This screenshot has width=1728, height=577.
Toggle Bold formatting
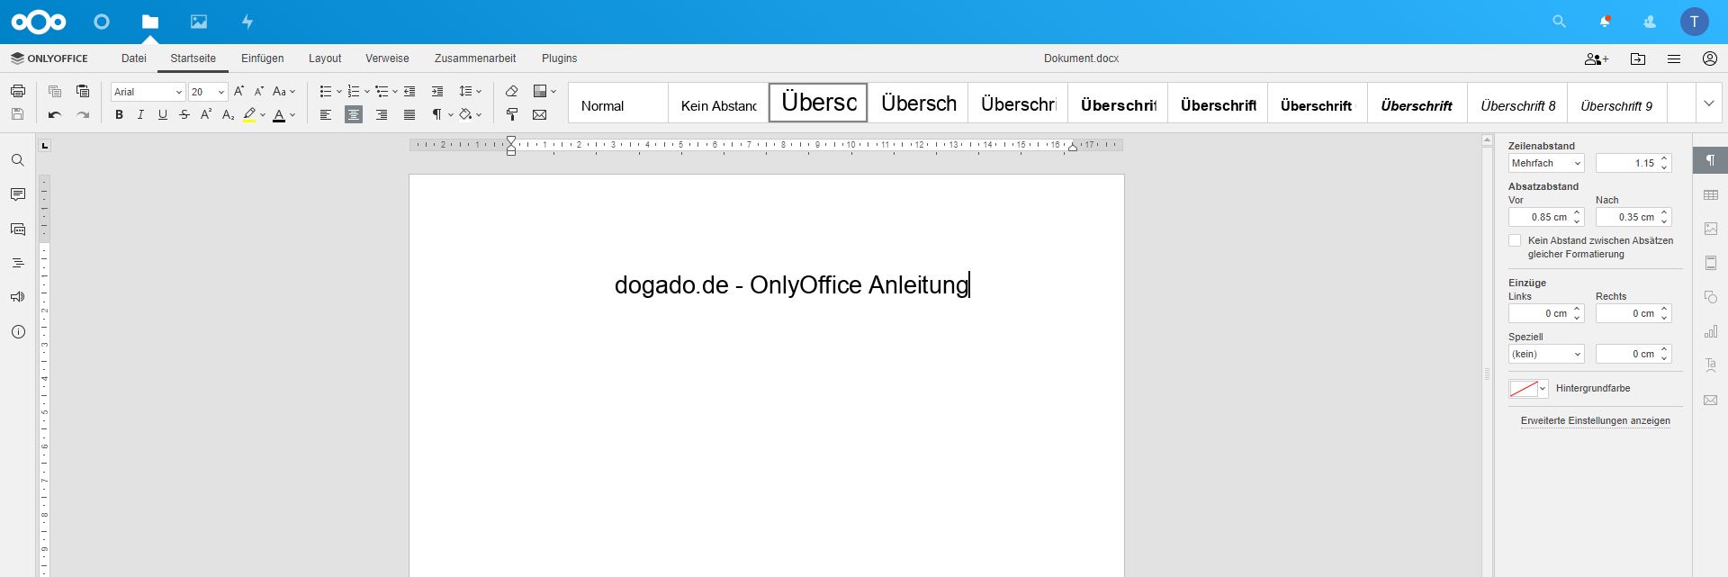point(119,114)
